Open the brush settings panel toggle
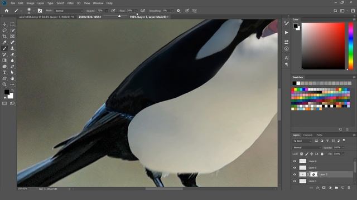This screenshot has height=200, width=357. click(40, 11)
